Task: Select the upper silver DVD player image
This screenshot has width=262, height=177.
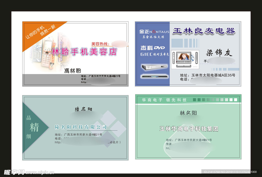Action: (154, 67)
